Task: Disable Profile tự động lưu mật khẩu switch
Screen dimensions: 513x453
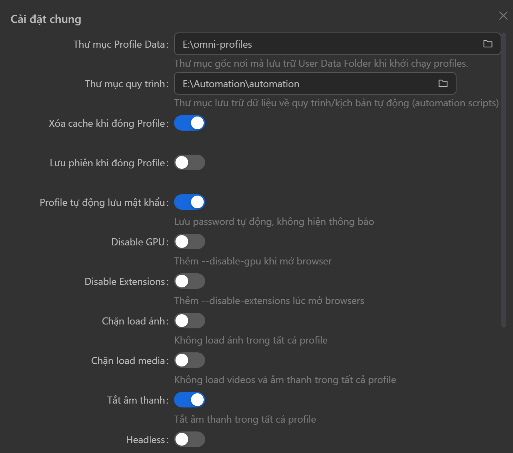Action: click(x=190, y=202)
